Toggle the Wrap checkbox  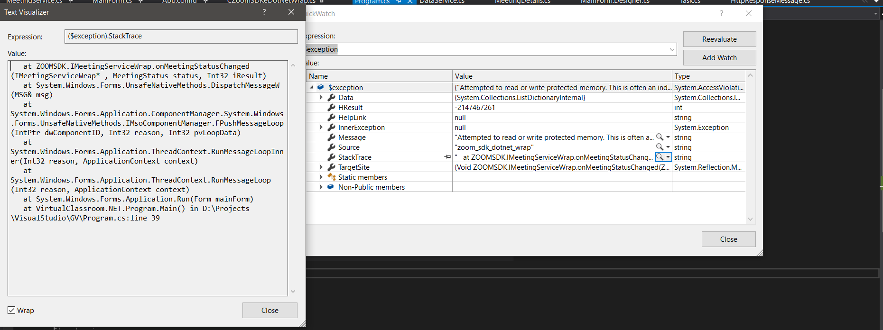(x=11, y=310)
